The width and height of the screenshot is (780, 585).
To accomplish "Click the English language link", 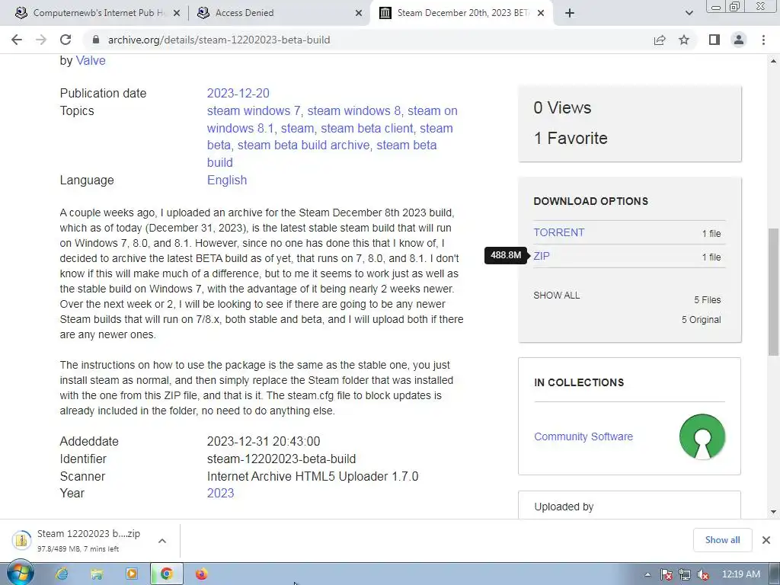I will click(227, 180).
